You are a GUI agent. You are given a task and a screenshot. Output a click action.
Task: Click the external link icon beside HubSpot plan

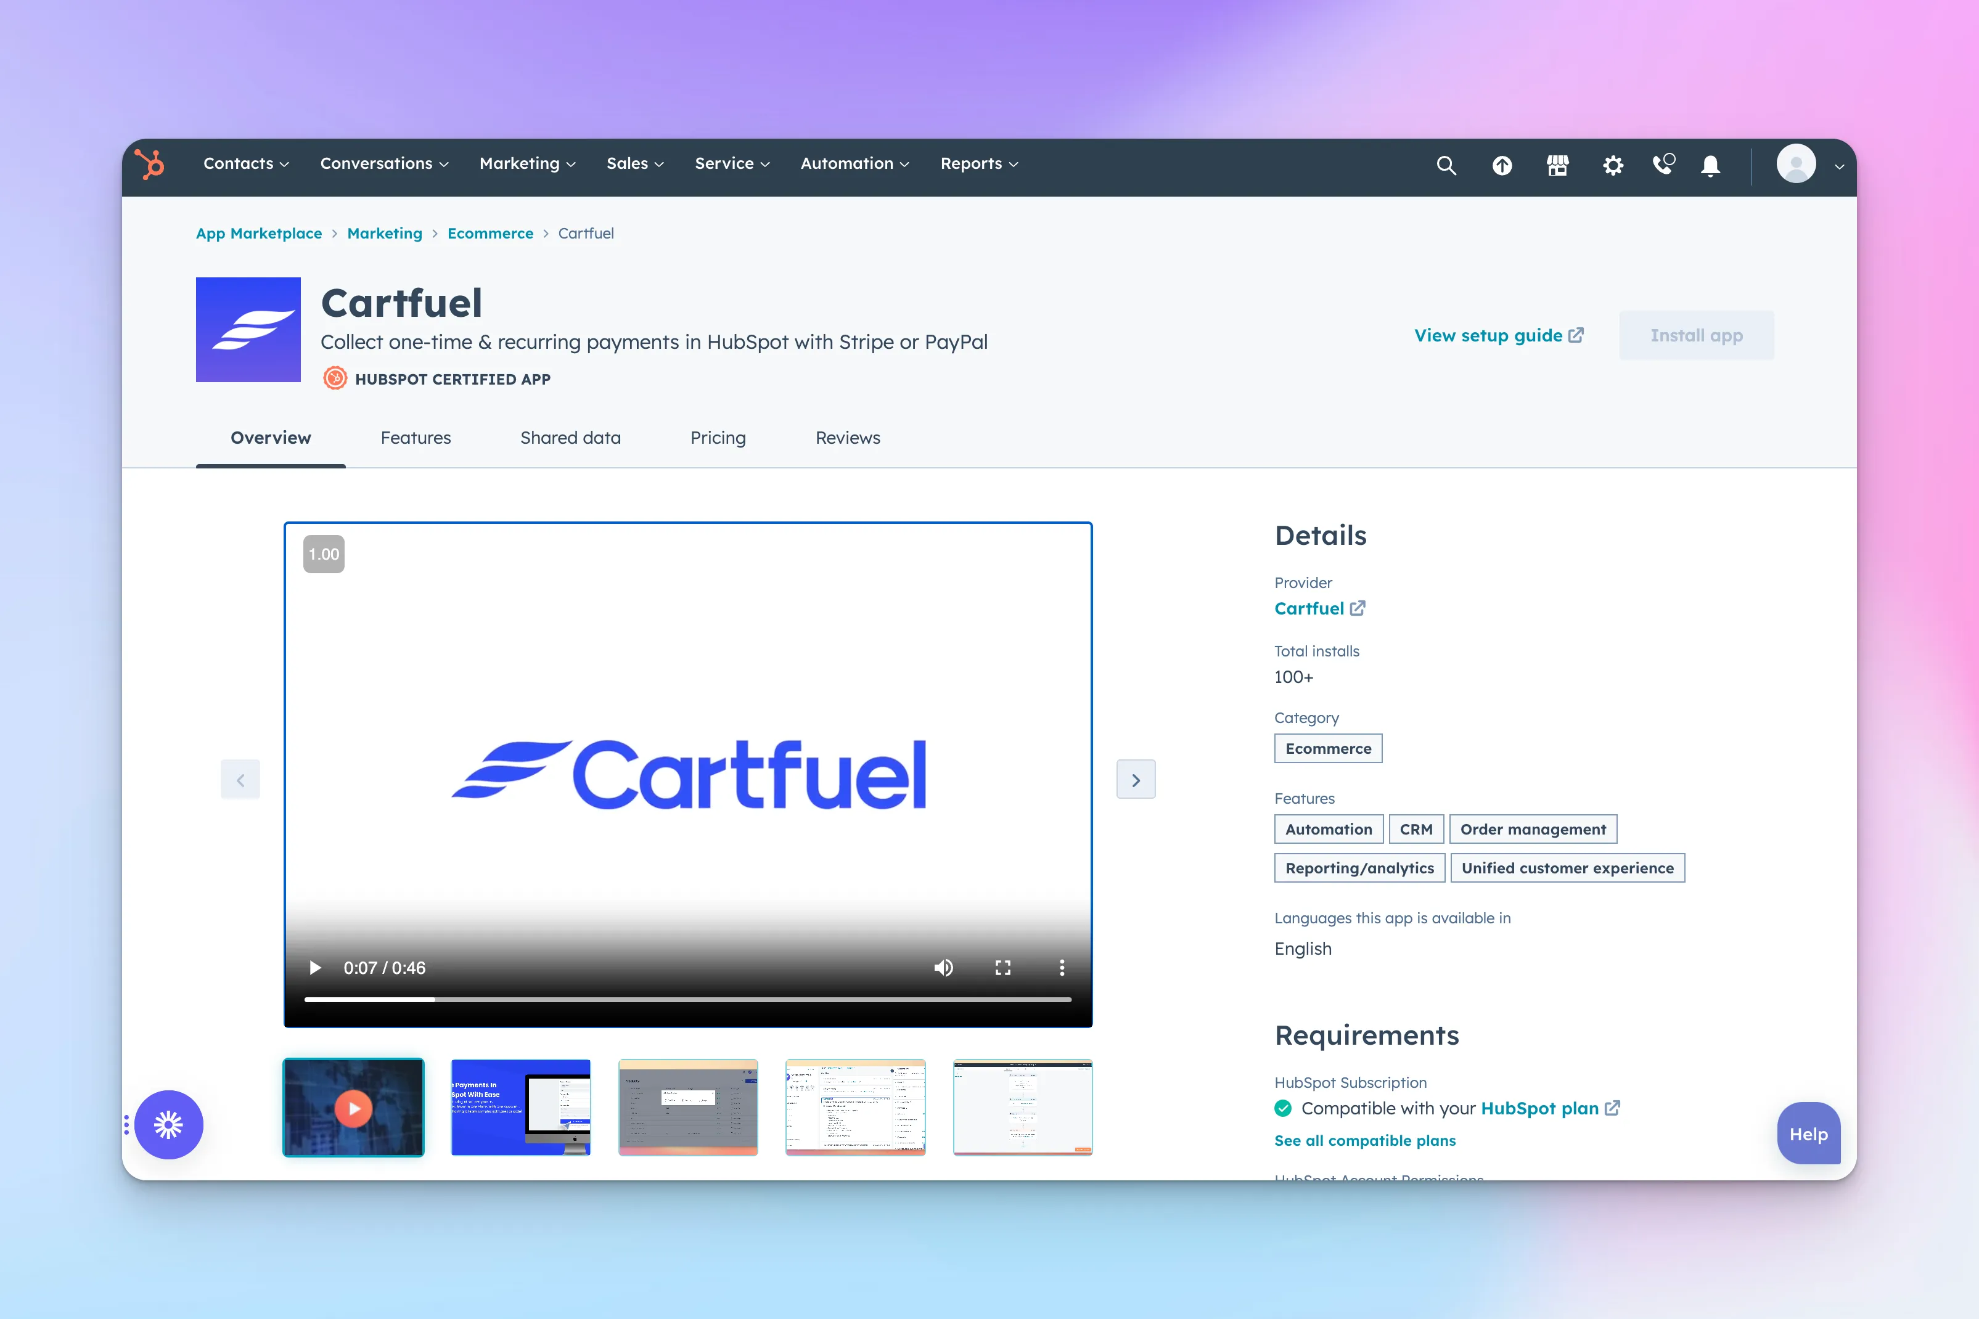click(x=1612, y=1108)
